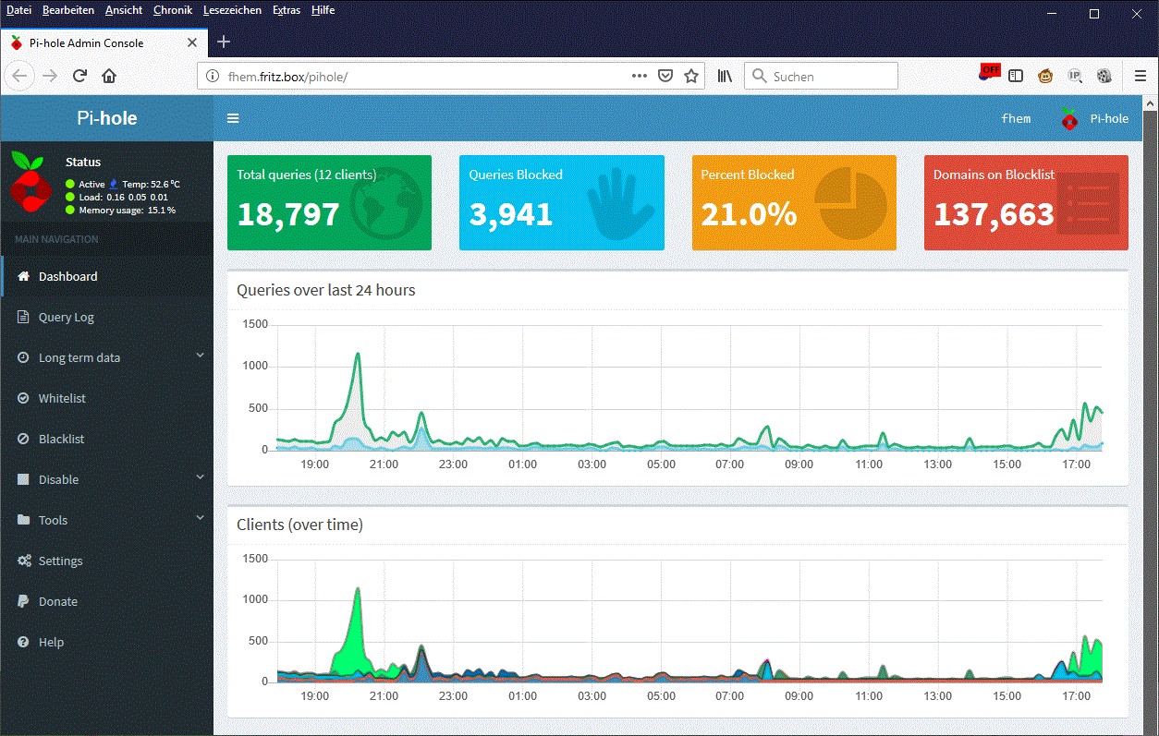The height and width of the screenshot is (736, 1159).
Task: Open the Bearbeiten menu
Action: [67, 10]
